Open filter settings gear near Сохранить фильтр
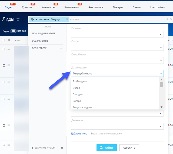Image resolution: width=173 pixels, height=154 pixels. click(62, 148)
